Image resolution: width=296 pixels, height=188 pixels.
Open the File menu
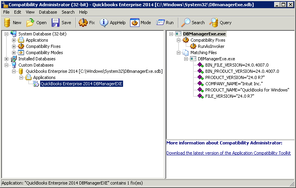(6, 12)
